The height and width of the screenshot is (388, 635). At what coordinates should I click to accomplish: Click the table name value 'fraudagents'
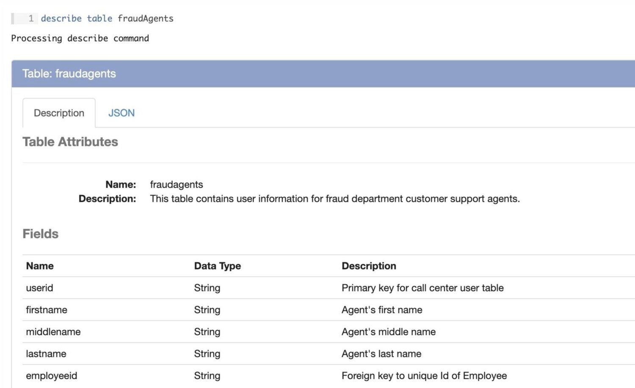[177, 185]
